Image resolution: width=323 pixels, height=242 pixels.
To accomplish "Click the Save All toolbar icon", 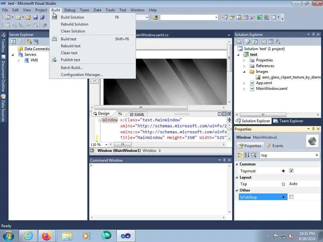I will (43, 18).
